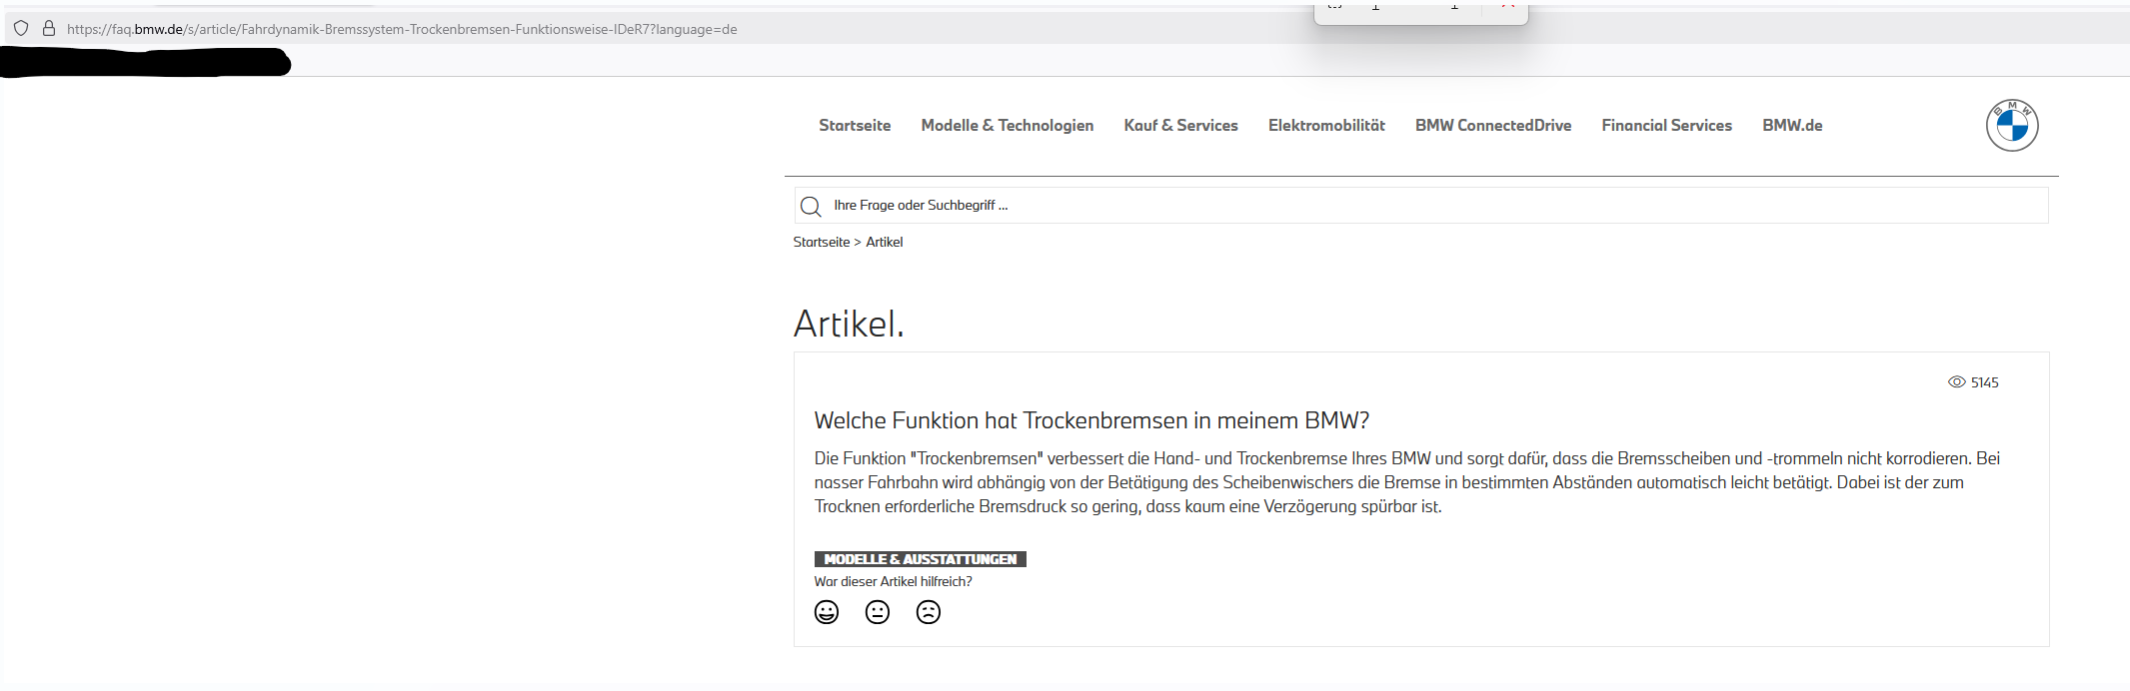
Task: Open Financial Services menu item
Action: coord(1666,126)
